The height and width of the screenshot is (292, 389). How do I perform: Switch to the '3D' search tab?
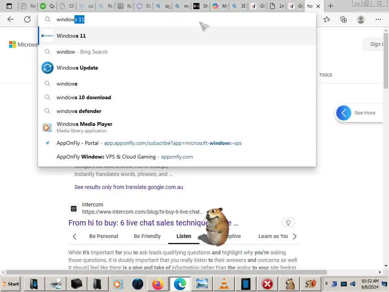[239, 6]
